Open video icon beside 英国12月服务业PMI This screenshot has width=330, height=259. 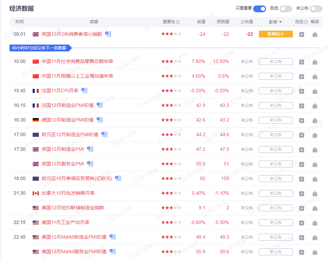[x=90, y=164]
